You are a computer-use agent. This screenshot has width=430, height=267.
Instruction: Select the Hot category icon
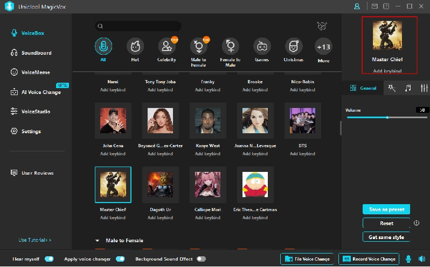coord(135,46)
